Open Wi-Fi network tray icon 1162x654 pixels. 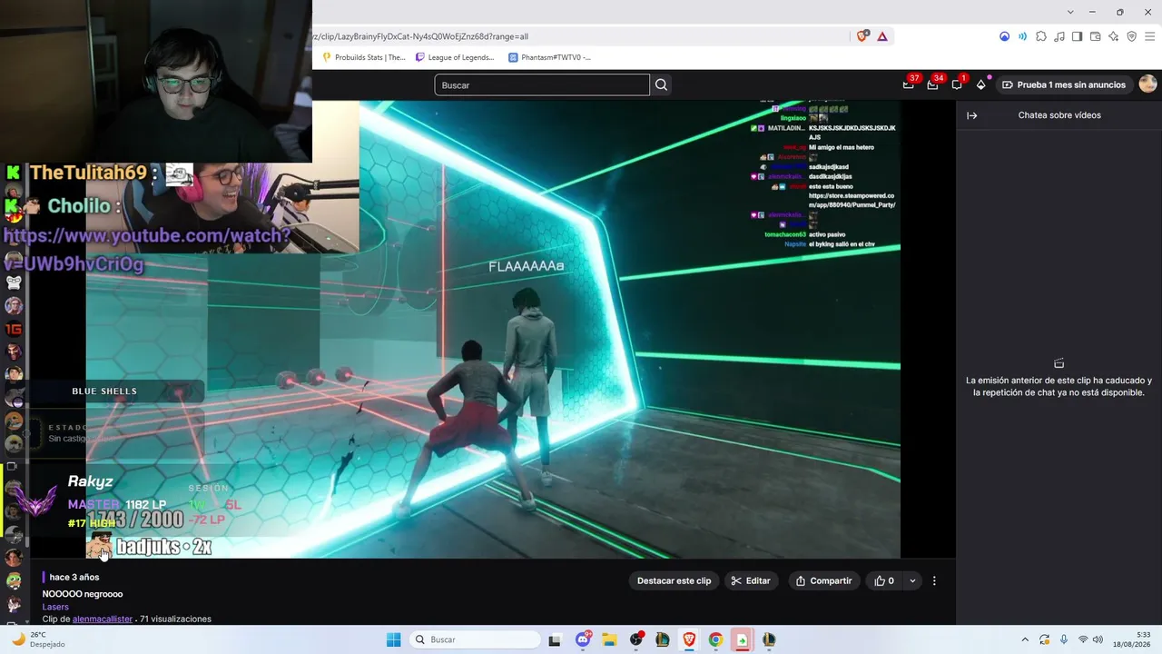pyautogui.click(x=1083, y=639)
